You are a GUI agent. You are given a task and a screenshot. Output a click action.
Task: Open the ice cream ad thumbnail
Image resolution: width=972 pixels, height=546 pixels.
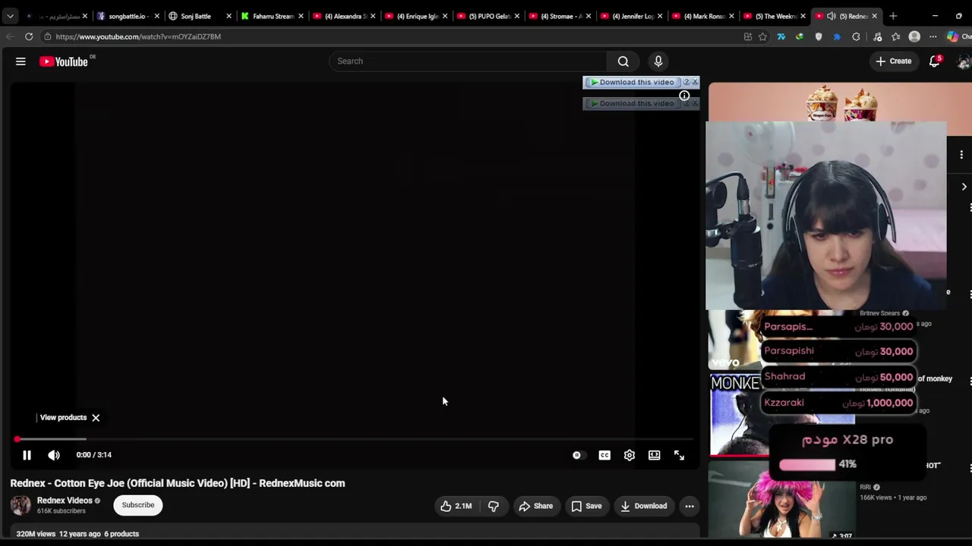click(x=840, y=102)
